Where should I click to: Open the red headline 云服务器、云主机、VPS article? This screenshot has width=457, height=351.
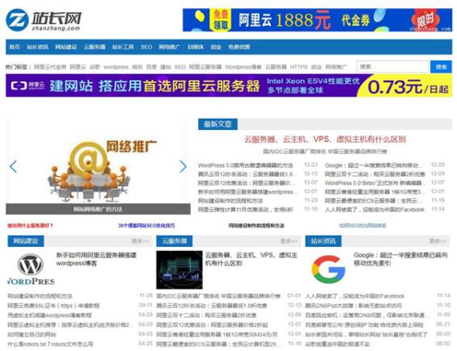point(324,140)
